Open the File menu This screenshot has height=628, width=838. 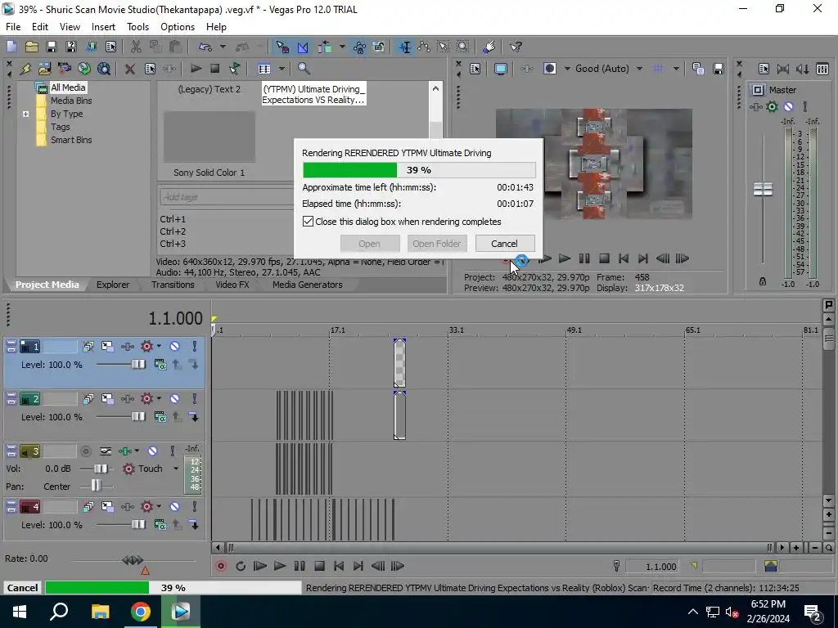point(13,27)
